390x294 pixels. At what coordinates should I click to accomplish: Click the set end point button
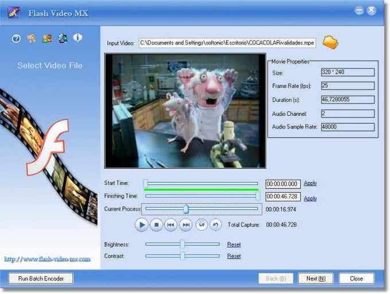216,225
